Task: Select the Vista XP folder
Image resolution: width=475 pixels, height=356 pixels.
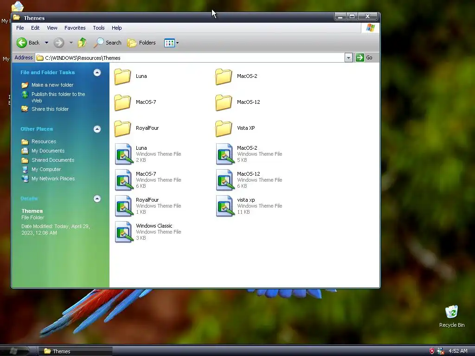Action: (x=235, y=128)
